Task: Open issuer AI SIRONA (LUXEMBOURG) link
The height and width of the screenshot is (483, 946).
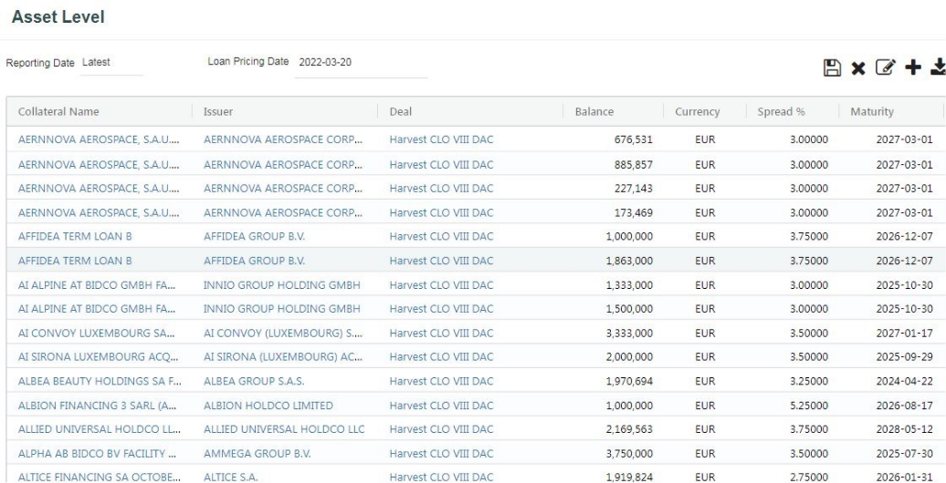Action: (x=283, y=357)
